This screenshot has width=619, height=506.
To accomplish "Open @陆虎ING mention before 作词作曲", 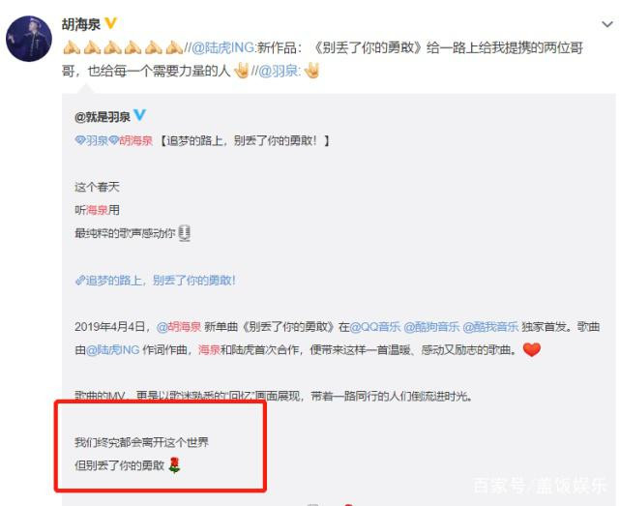I will click(x=112, y=349).
